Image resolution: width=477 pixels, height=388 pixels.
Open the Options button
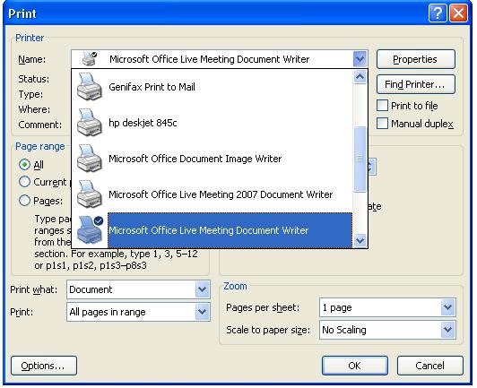(x=44, y=366)
